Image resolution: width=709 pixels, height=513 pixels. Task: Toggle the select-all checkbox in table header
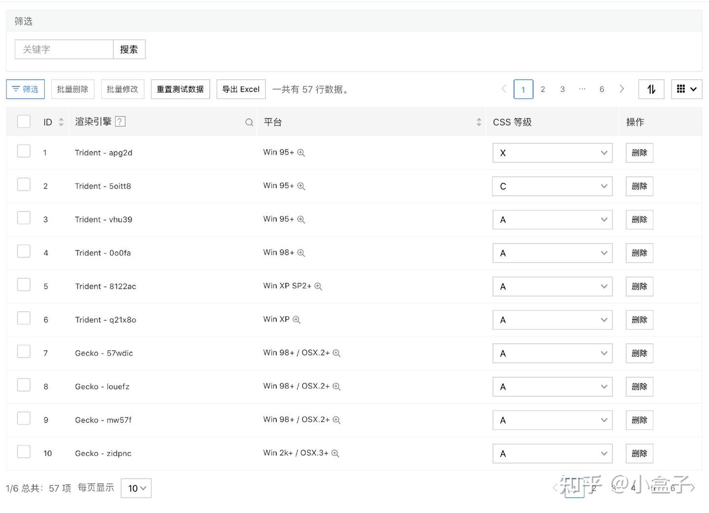point(24,121)
